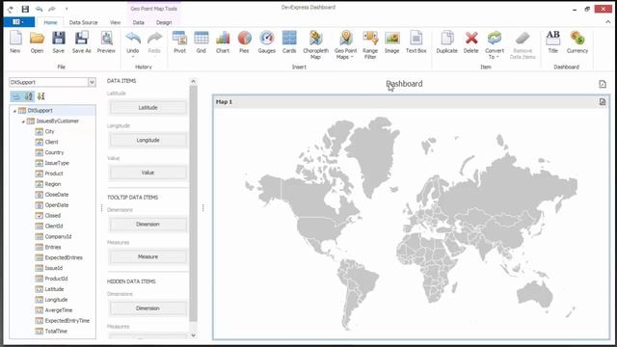Click the quick access refresh icon
The image size is (617, 347).
click(11, 9)
